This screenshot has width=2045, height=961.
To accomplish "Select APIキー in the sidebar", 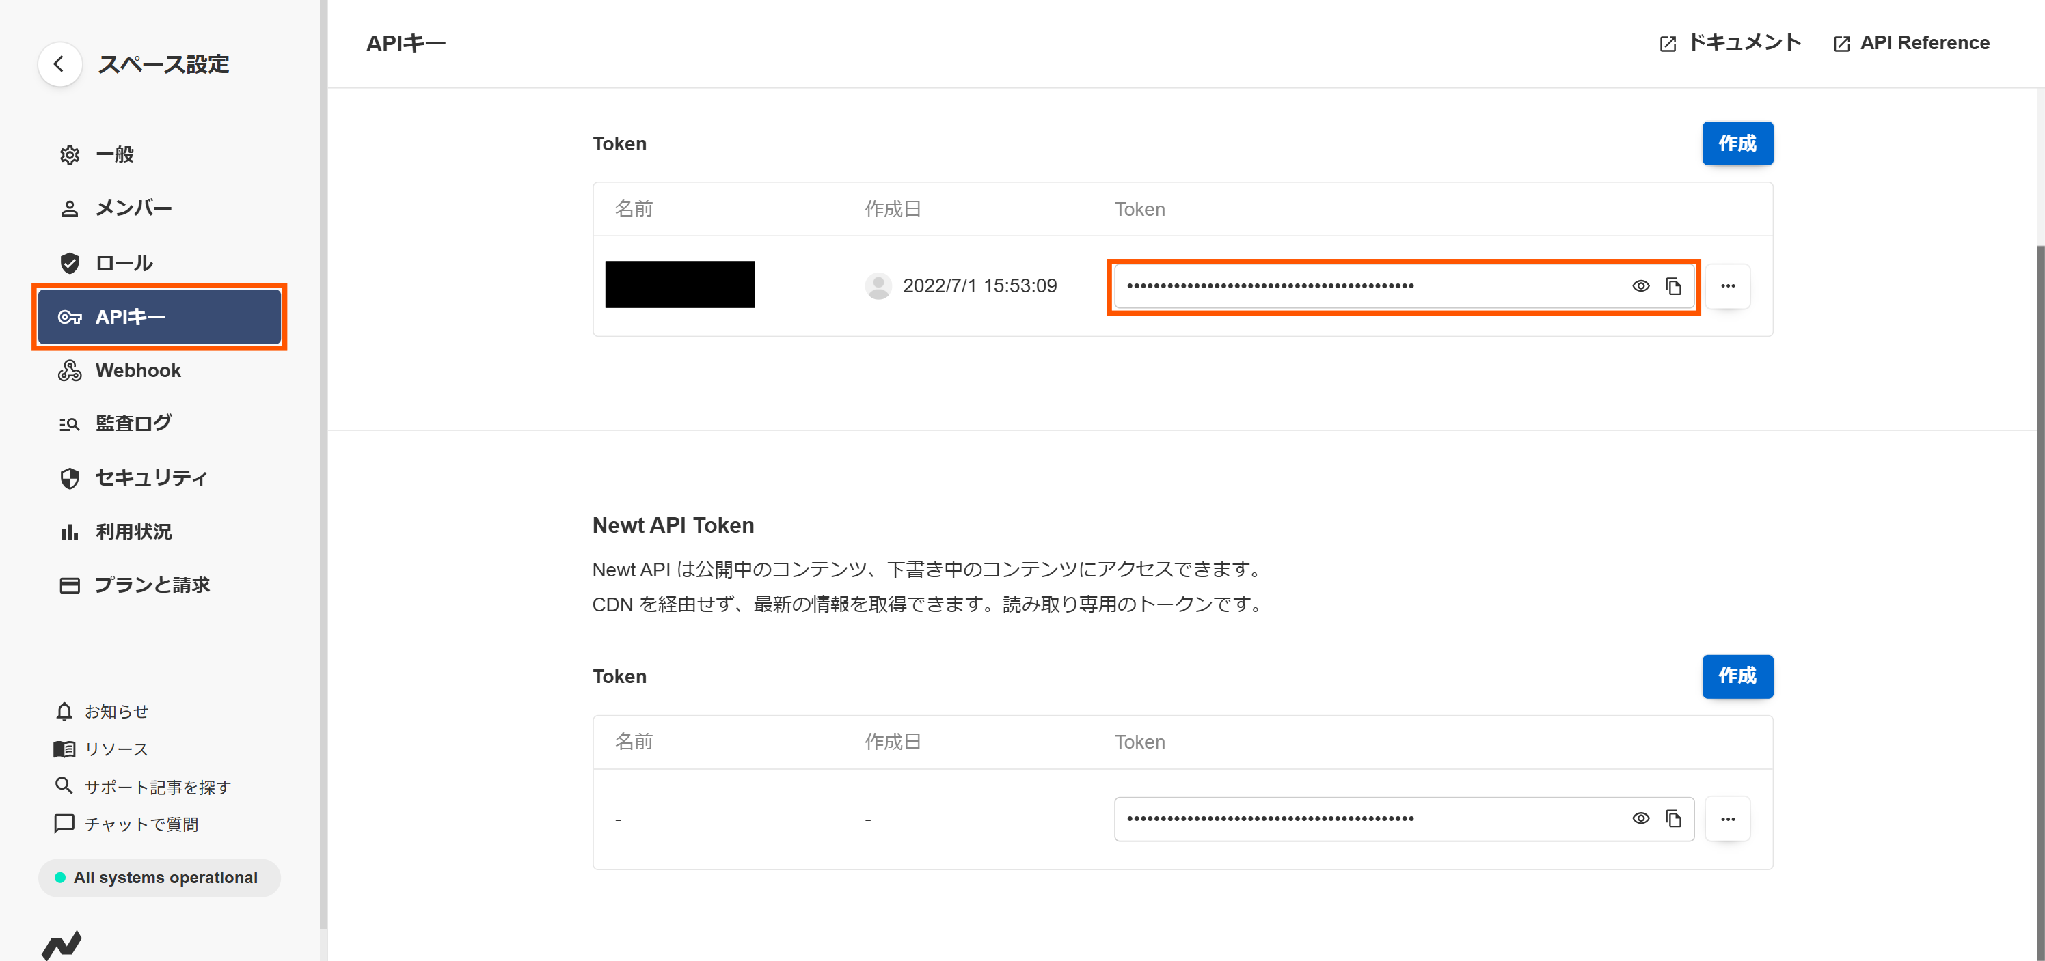I will click(x=159, y=317).
